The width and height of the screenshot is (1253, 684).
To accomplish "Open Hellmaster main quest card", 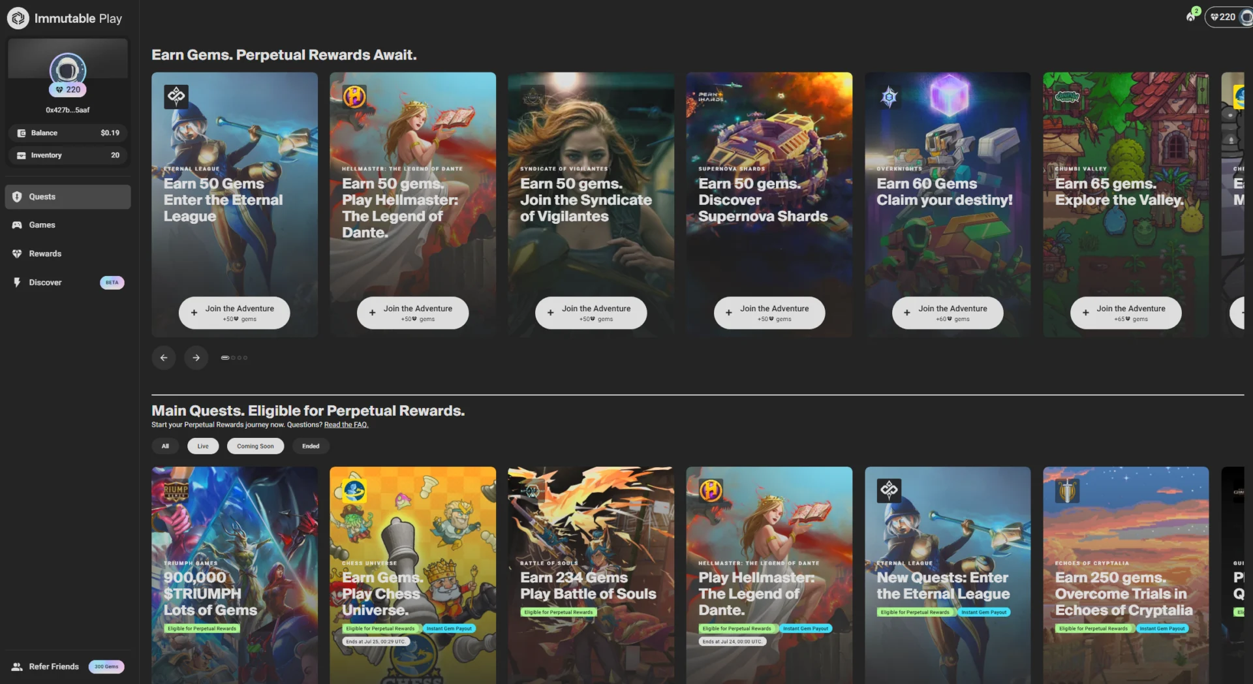I will click(769, 575).
